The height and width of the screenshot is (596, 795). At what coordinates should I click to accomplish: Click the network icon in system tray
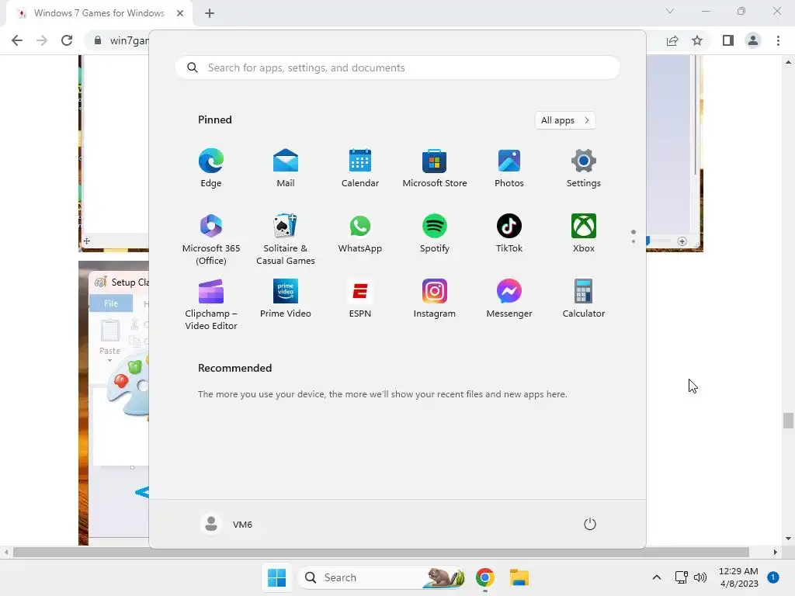tap(681, 577)
